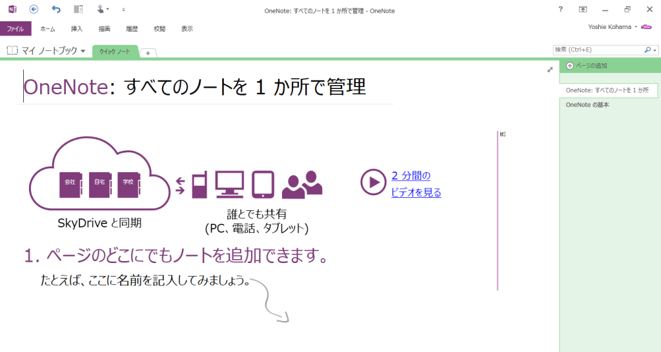Image resolution: width=661 pixels, height=352 pixels.
Task: Click the SkyDrive と同期 text
Action: pyautogui.click(x=99, y=222)
